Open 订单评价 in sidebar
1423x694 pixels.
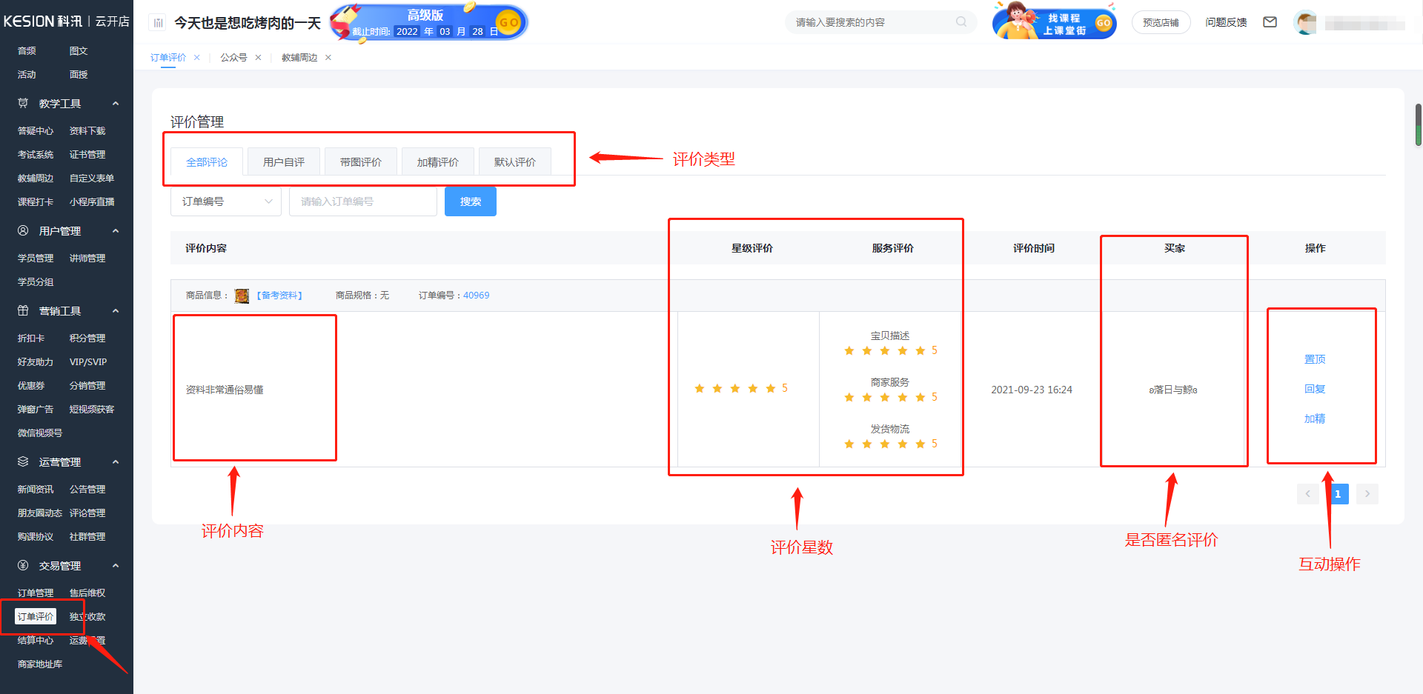click(36, 616)
